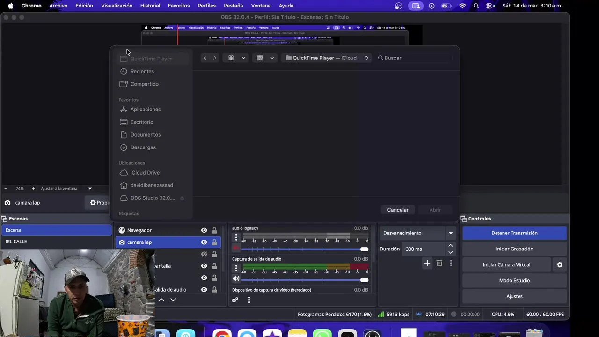Image resolution: width=599 pixels, height=337 pixels.
Task: Open the Visualización menu
Action: (117, 6)
